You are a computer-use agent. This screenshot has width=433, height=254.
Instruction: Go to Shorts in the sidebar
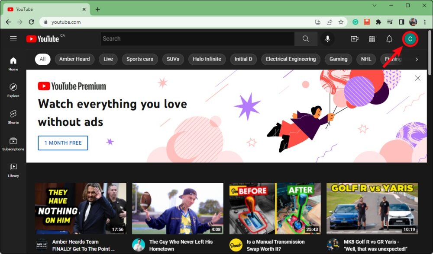[13, 117]
